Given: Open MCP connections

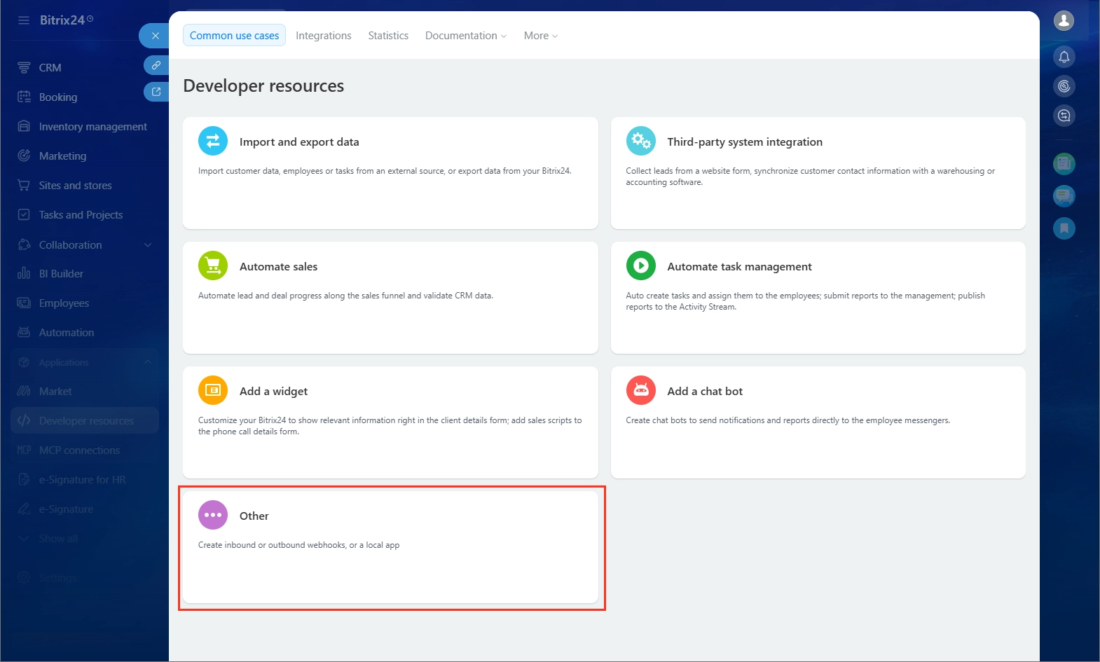Looking at the screenshot, I should pyautogui.click(x=79, y=450).
